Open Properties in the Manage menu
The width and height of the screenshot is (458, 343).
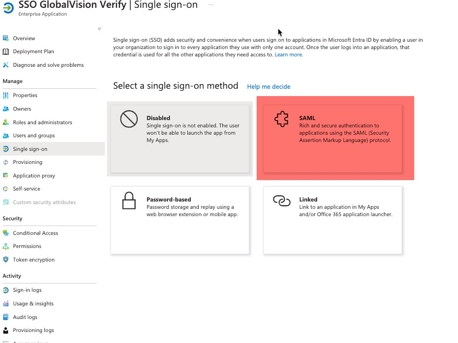point(25,96)
